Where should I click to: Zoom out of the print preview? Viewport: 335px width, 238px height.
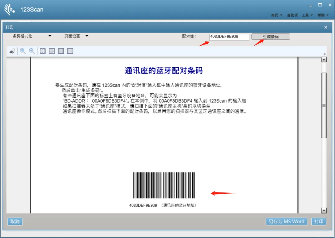coord(32,51)
